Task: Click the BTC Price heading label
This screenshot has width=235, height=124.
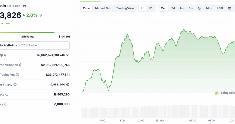Action: (x=13, y=6)
